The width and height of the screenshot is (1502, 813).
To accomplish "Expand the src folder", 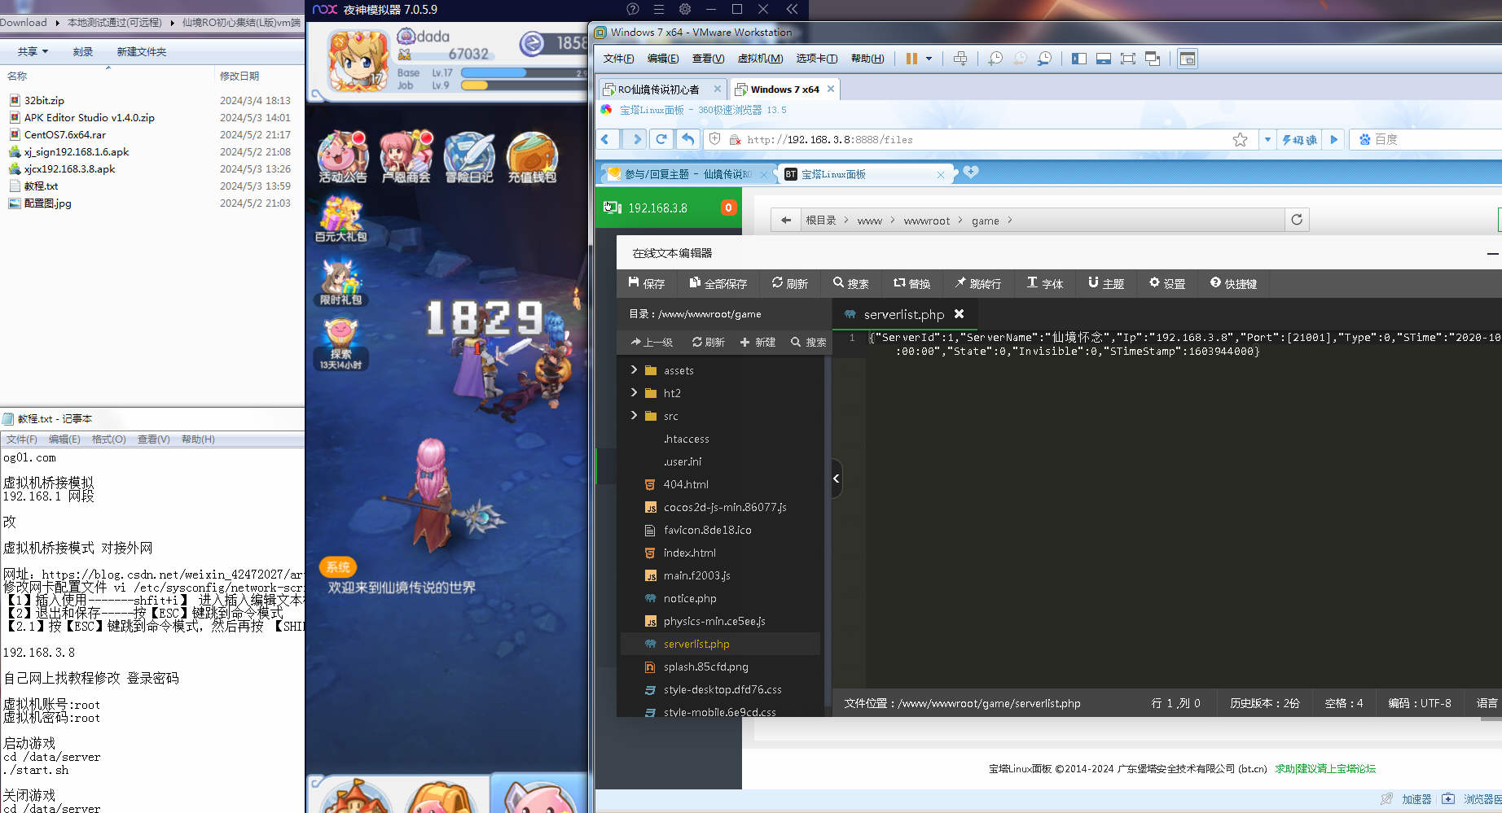I will pos(634,415).
